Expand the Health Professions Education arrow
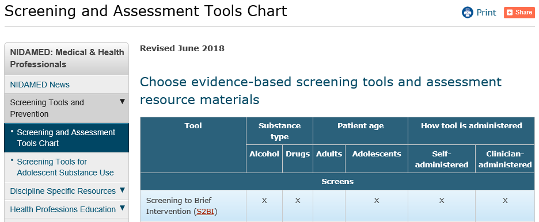 pos(122,208)
